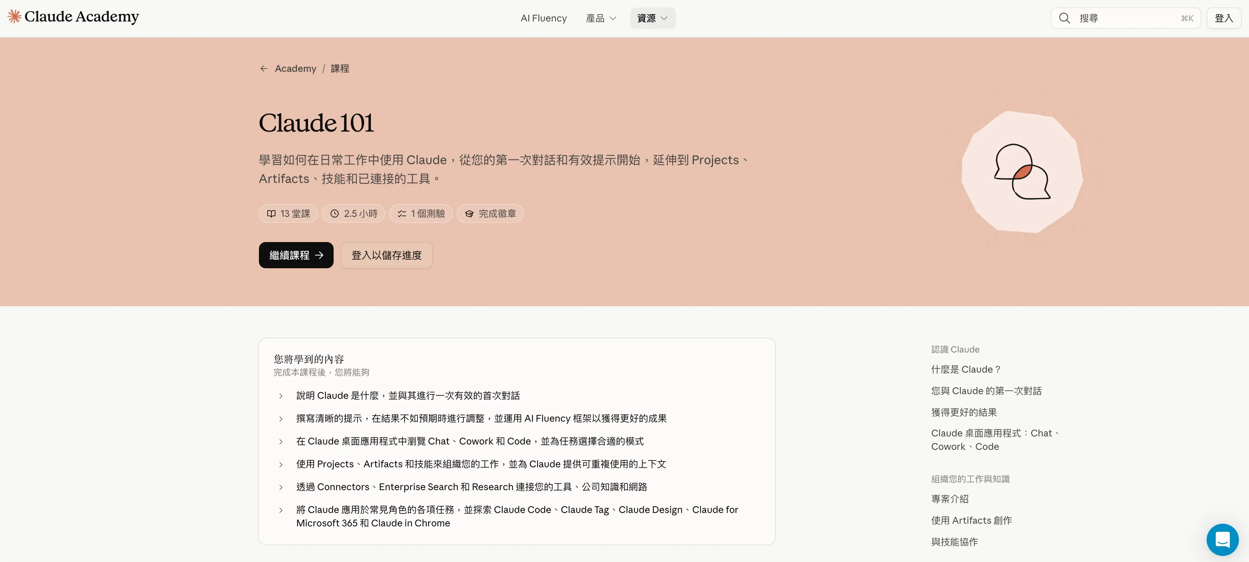Click the 登入 button in the header
The height and width of the screenshot is (562, 1249).
[1223, 18]
